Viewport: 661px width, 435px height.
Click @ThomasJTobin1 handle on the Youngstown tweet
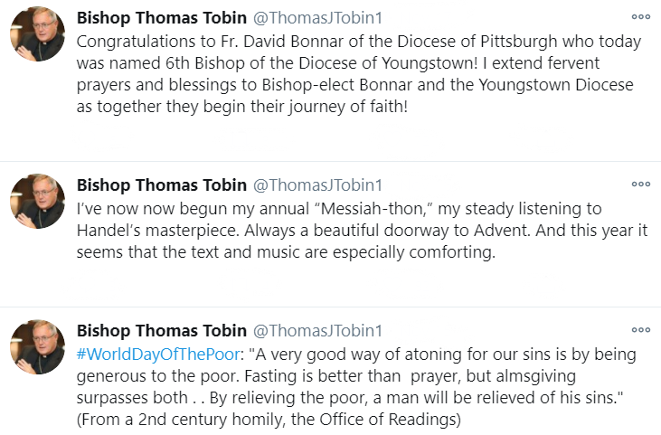317,19
